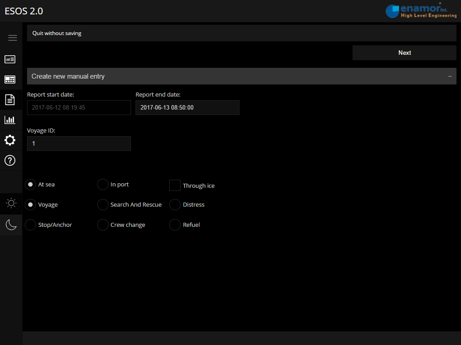The image size is (461, 345).
Task: Click the Report end date field
Action: 187,108
